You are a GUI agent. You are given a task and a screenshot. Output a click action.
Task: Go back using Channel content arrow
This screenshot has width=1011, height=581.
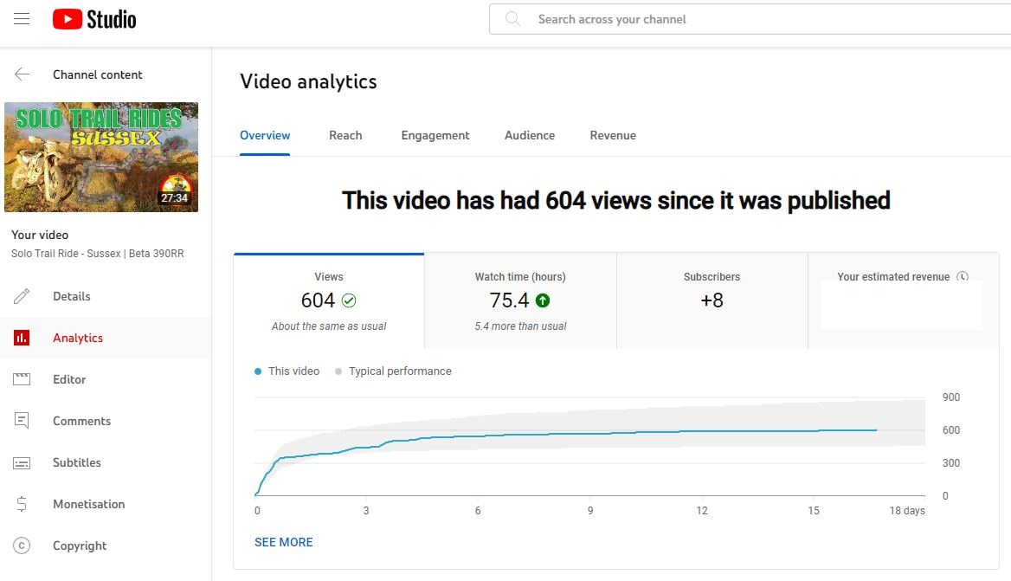point(22,74)
